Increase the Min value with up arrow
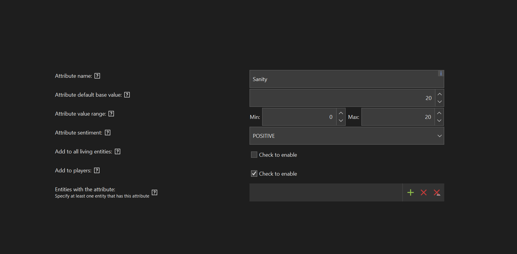517x254 pixels. (341, 113)
